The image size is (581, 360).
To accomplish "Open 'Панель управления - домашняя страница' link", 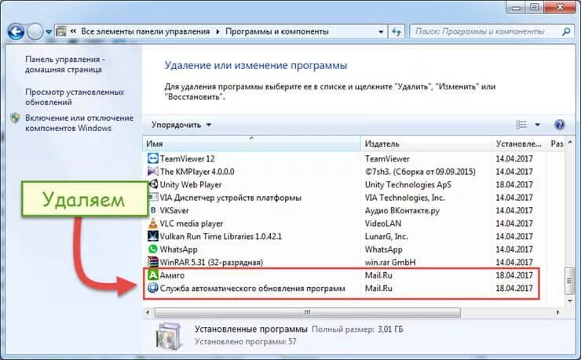I will (x=65, y=64).
